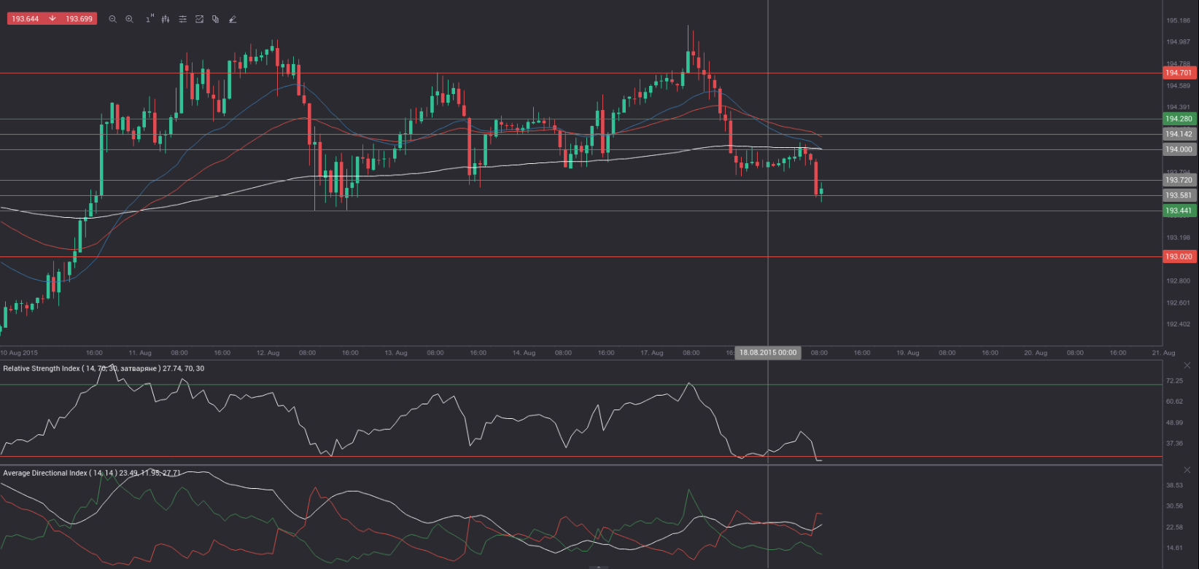Close the Average Directional Index panel

(1187, 470)
